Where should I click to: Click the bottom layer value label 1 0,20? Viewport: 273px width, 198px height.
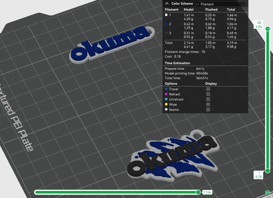pyautogui.click(x=259, y=175)
